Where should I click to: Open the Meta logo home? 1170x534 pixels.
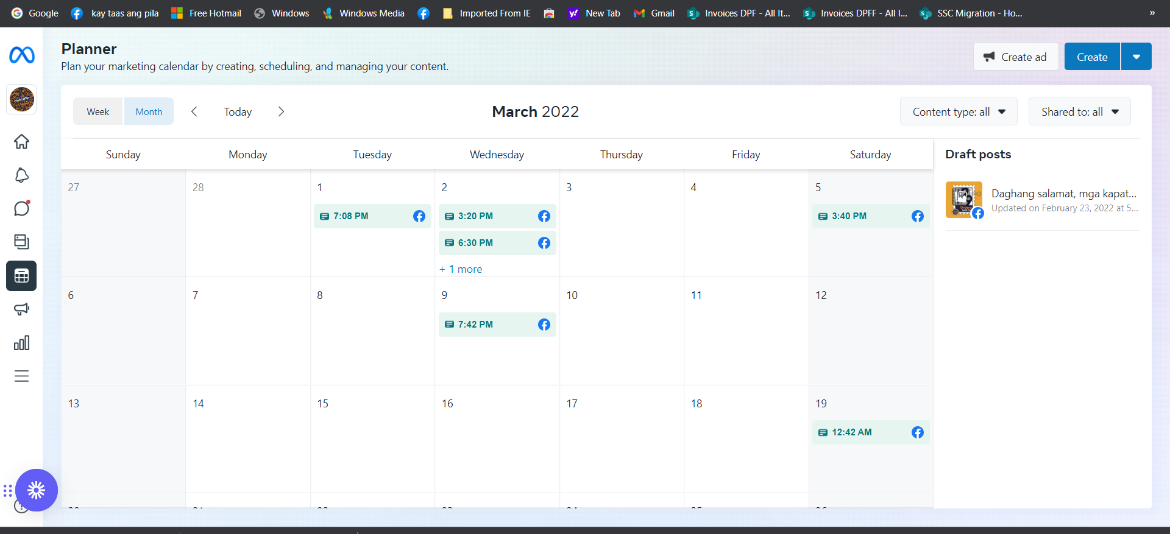pyautogui.click(x=22, y=55)
